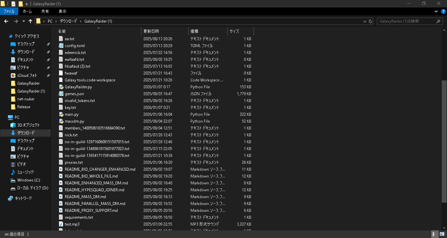Select the config.toml file
The height and width of the screenshot is (238, 447).
[x=75, y=46]
